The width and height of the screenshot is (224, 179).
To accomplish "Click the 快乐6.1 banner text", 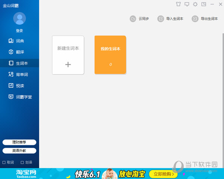I will click(x=87, y=174).
